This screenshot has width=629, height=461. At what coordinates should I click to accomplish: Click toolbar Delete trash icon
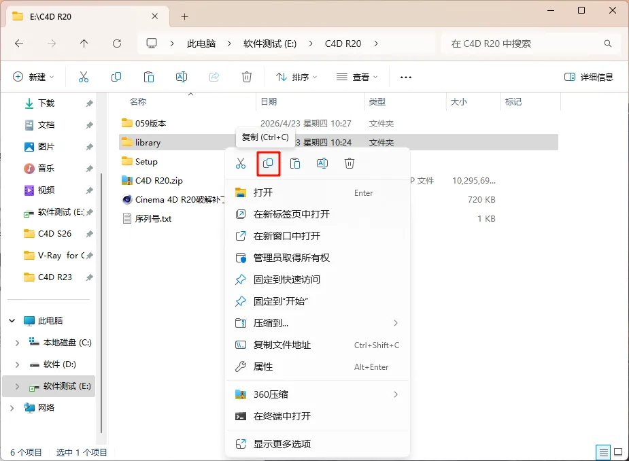click(247, 77)
